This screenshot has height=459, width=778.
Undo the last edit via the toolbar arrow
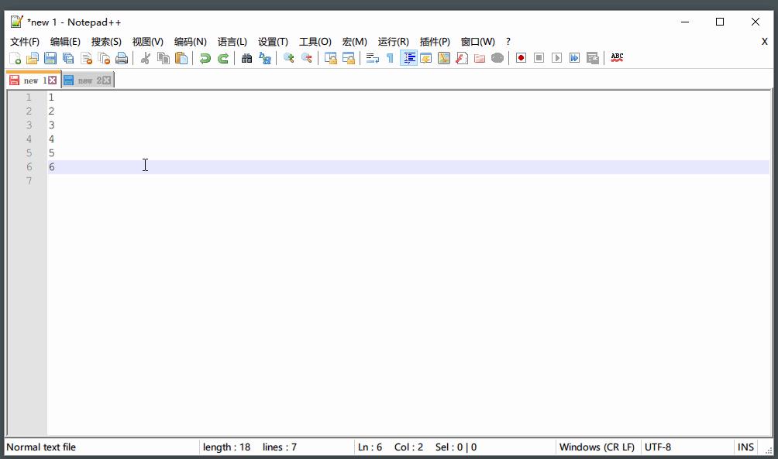(x=203, y=57)
